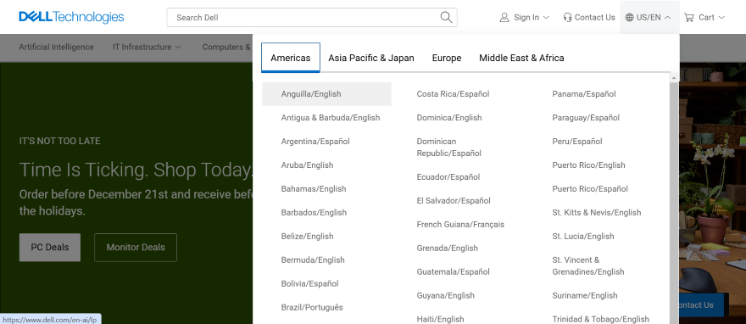Screen dimensions: 746x324
Task: Choose Ecuador/Español
Action: click(x=448, y=177)
